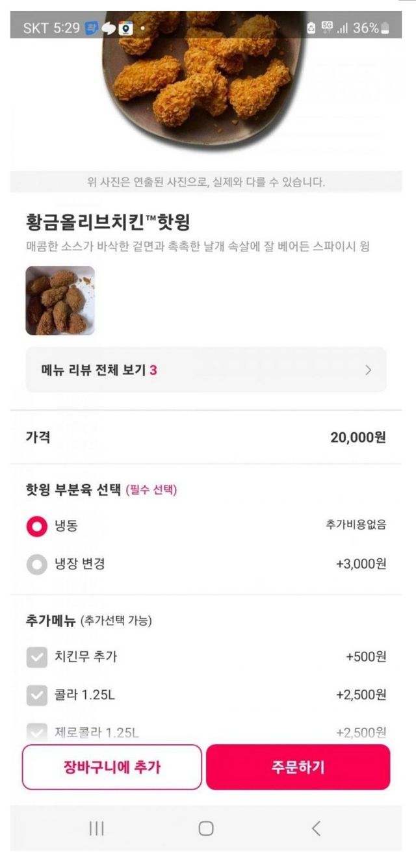Check the 콜라 1.25L checkbox
Image resolution: width=416 pixels, height=852 pixels.
pos(36,695)
